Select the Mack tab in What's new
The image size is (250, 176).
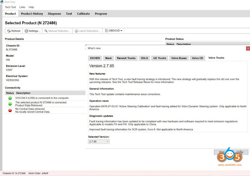109,58
